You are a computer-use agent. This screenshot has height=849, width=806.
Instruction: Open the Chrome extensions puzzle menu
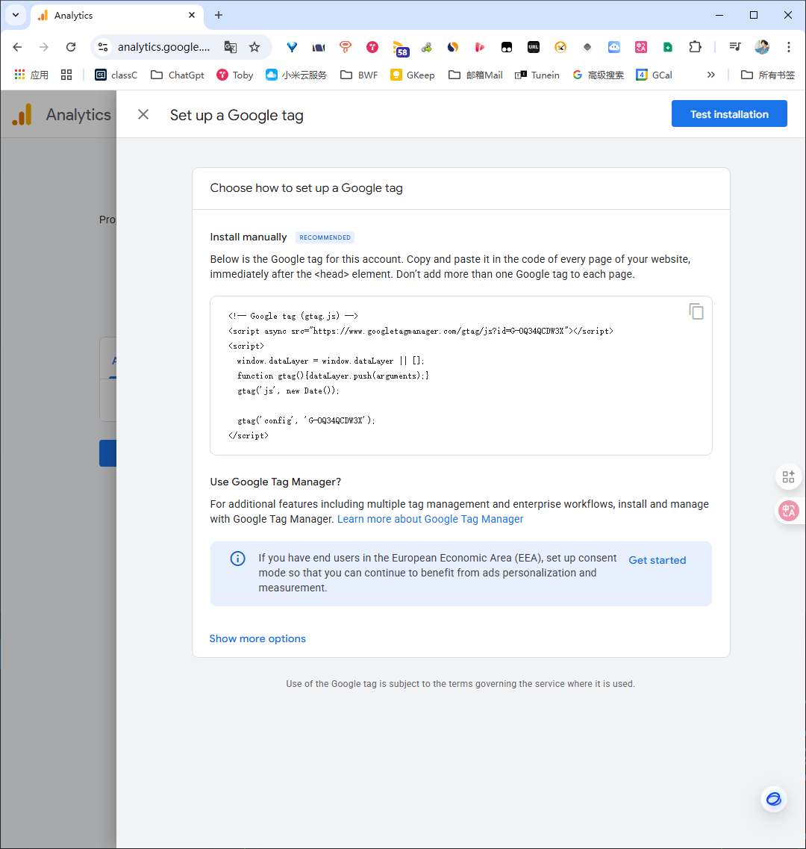695,47
